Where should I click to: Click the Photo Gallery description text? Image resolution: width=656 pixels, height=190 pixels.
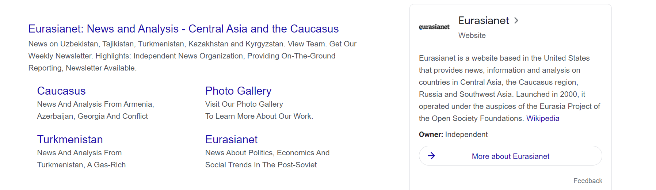(x=259, y=110)
